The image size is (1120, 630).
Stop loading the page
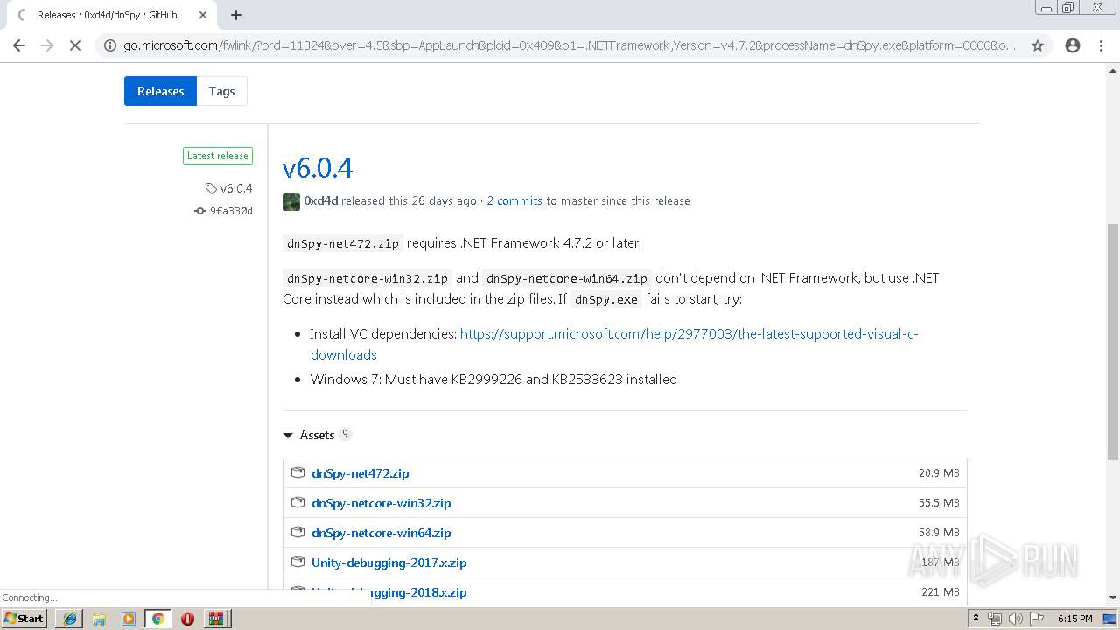pos(75,45)
